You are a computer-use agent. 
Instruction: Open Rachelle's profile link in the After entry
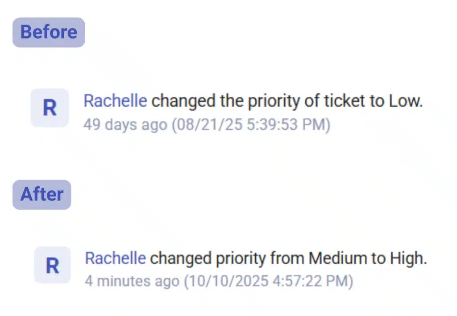[x=116, y=258]
